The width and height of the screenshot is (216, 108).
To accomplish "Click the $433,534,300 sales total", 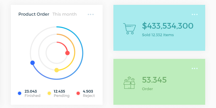I will click(168, 26).
